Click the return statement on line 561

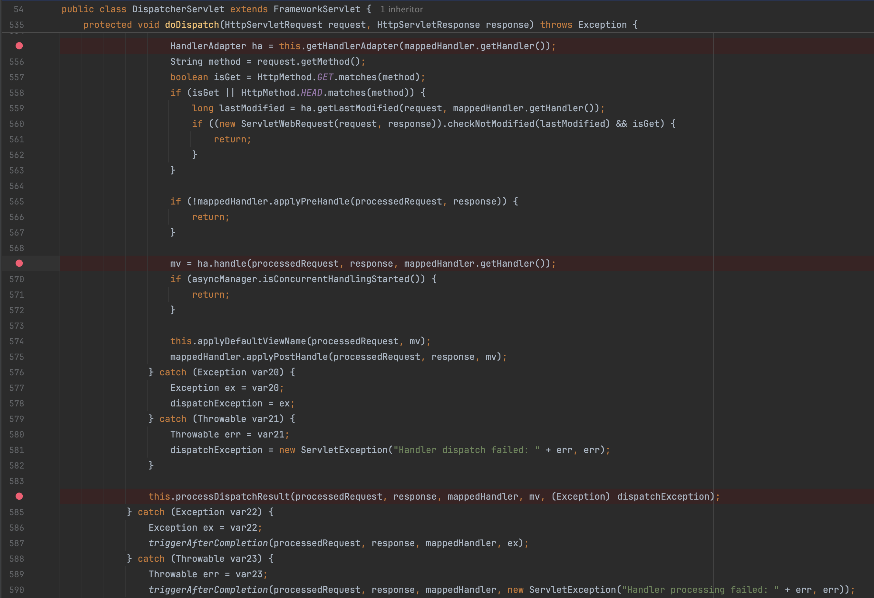[232, 139]
